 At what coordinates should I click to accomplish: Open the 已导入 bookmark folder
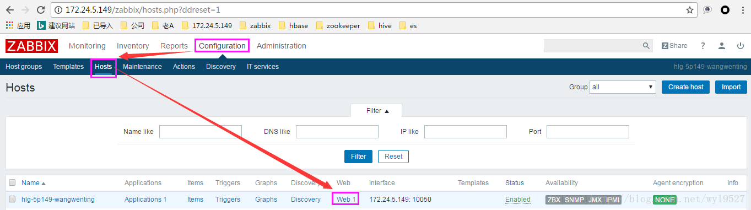coord(98,25)
